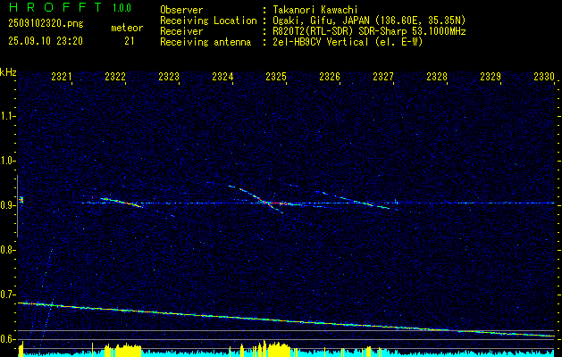The height and width of the screenshot is (357, 562).
Task: Click the 0.8 kHz axis label
Action: coord(6,250)
